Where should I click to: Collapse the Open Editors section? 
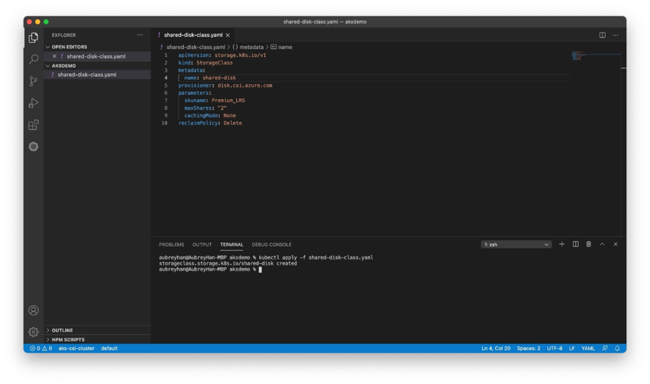69,47
